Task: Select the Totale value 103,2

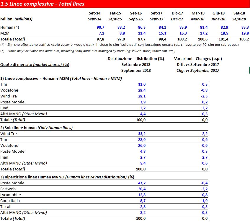Action: pos(240,39)
